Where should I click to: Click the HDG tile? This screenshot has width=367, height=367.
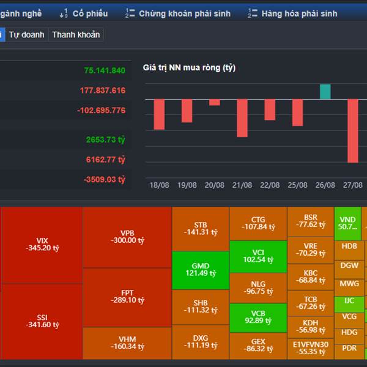click(x=349, y=336)
